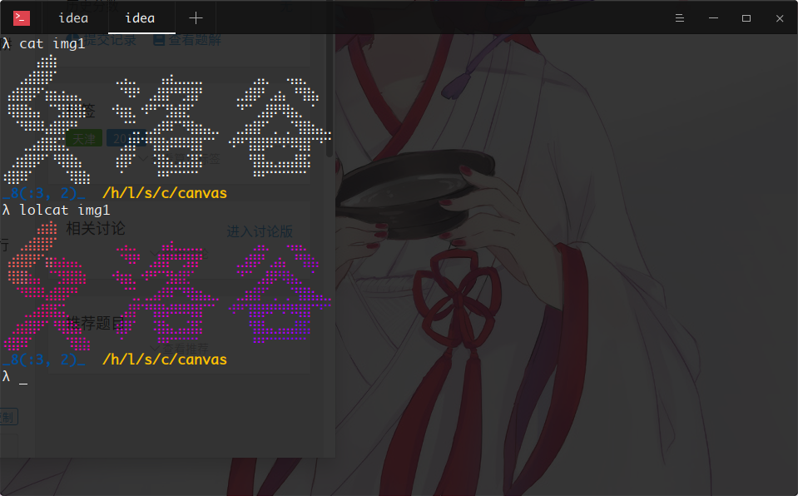This screenshot has height=496, width=798.
Task: Click the book icon beside 查看题解
Action: tap(159, 39)
